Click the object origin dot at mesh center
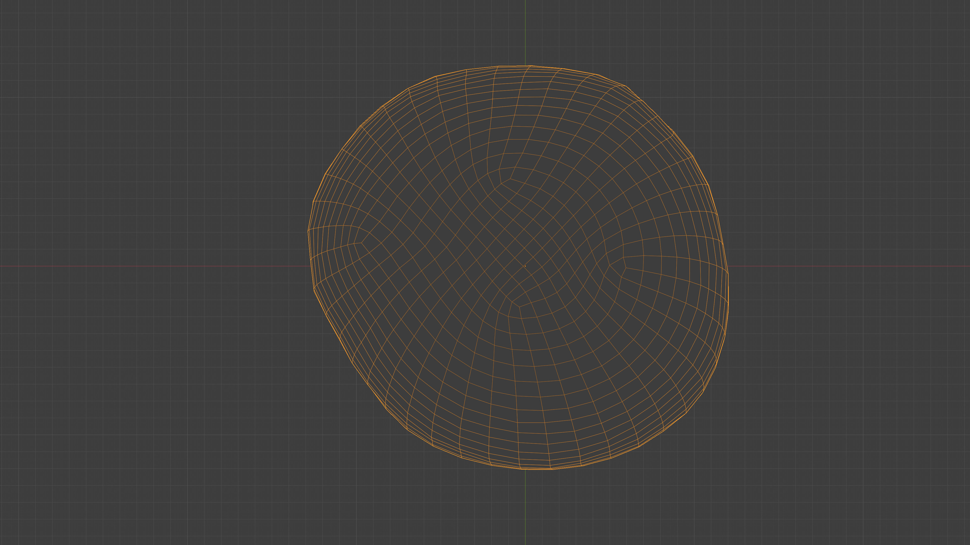970x545 pixels. coord(525,266)
